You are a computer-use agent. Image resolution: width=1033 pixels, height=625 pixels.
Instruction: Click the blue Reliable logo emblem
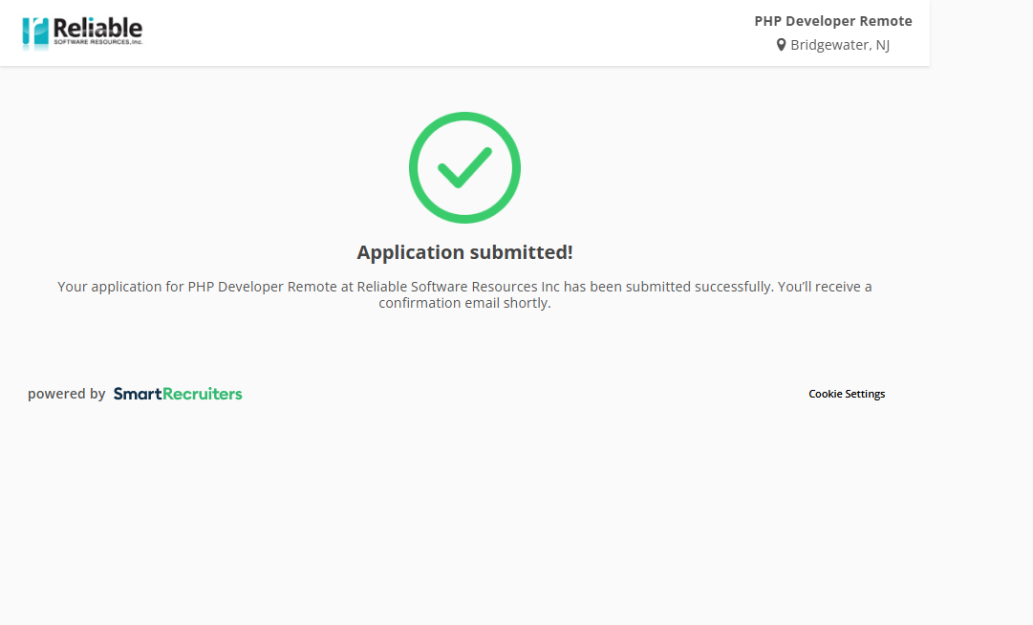coord(35,32)
